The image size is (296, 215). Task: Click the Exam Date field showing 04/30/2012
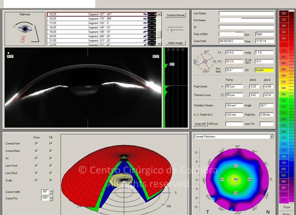231,41
